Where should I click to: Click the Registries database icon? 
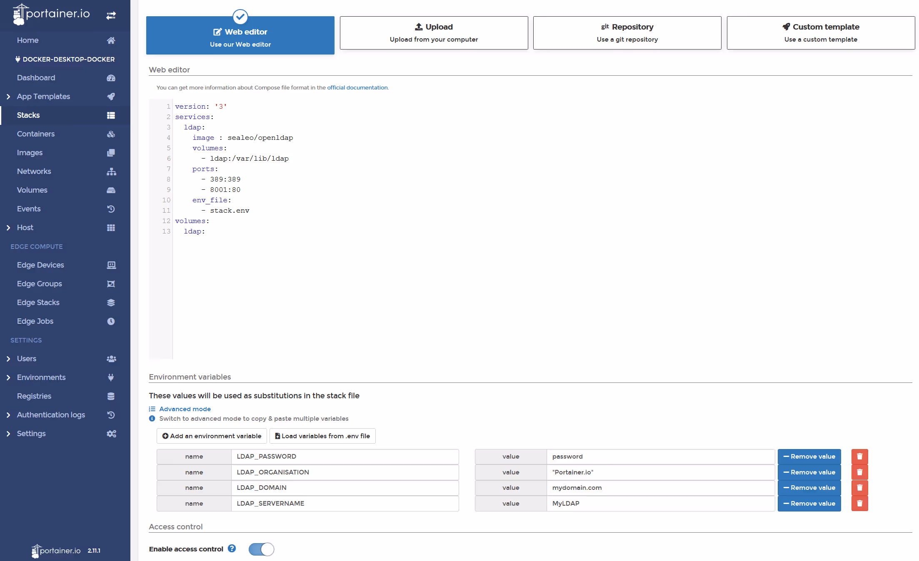pyautogui.click(x=111, y=396)
